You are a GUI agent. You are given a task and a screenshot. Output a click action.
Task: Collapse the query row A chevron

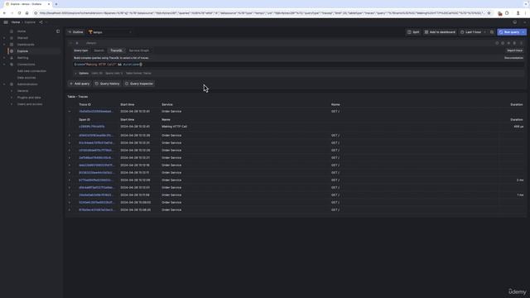(x=70, y=43)
